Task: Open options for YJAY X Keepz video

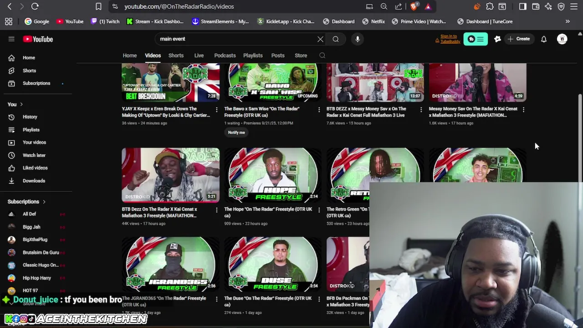Action: (216, 109)
